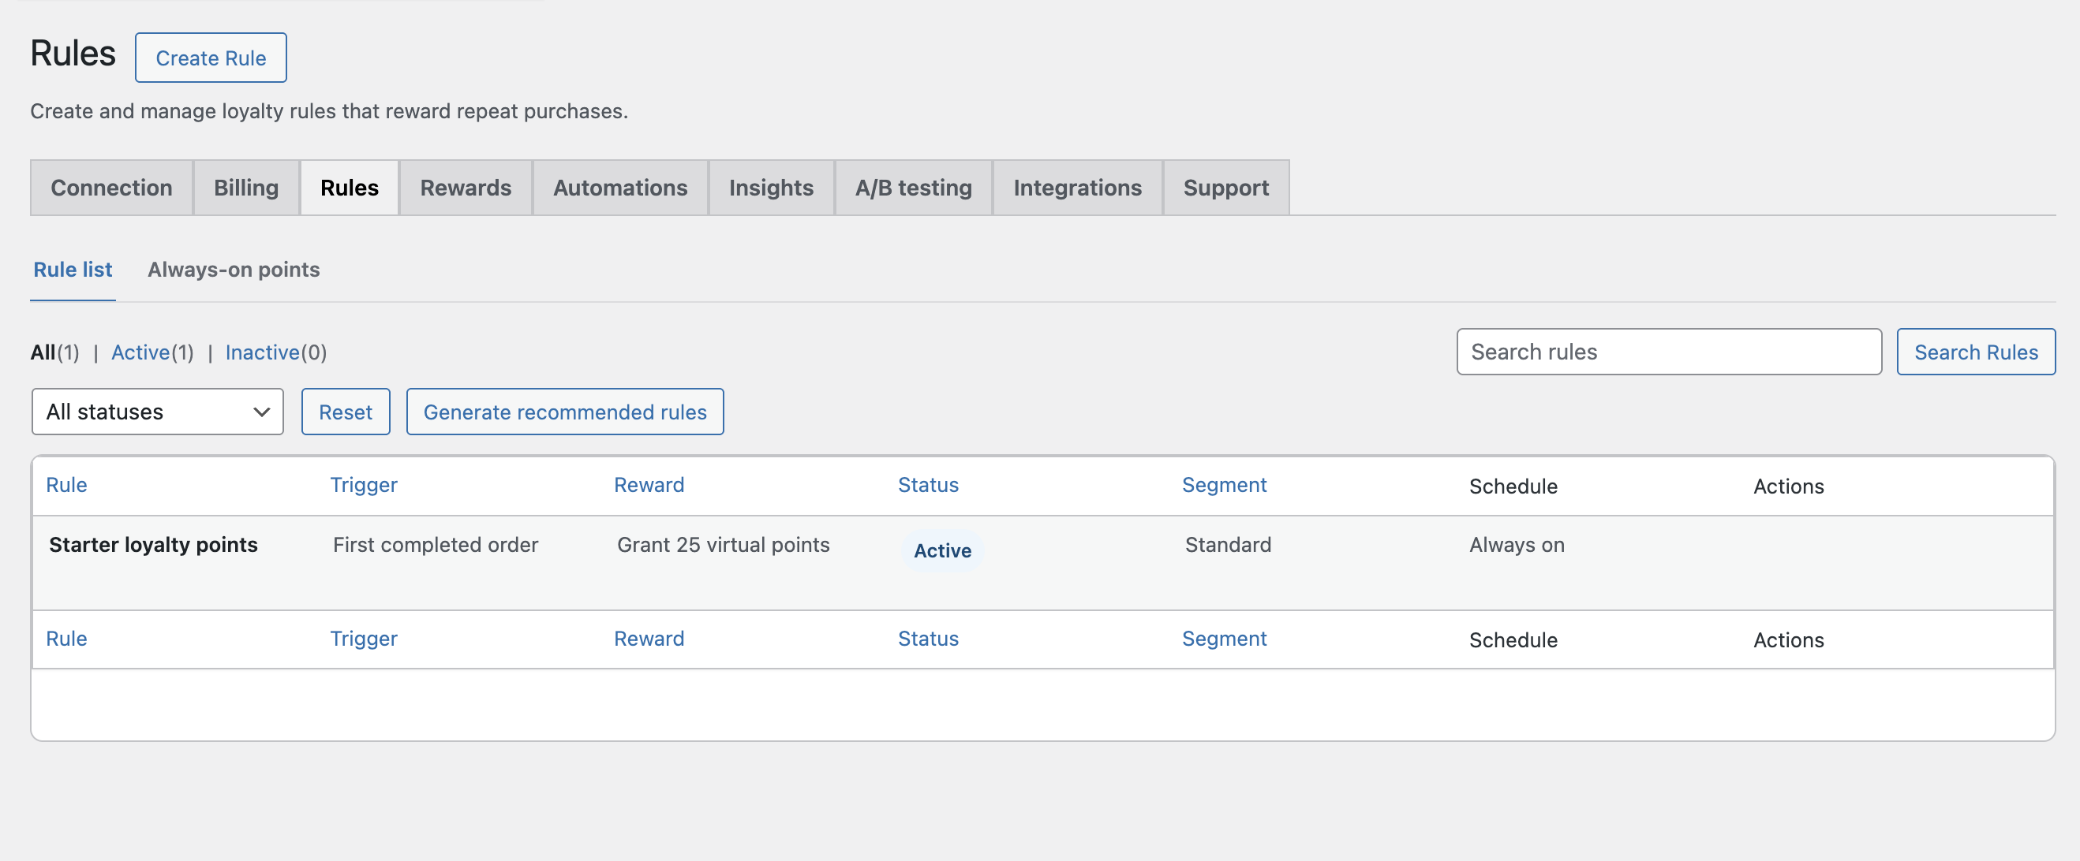This screenshot has height=861, width=2080.
Task: Click the Schedule header column
Action: pos(1513,486)
